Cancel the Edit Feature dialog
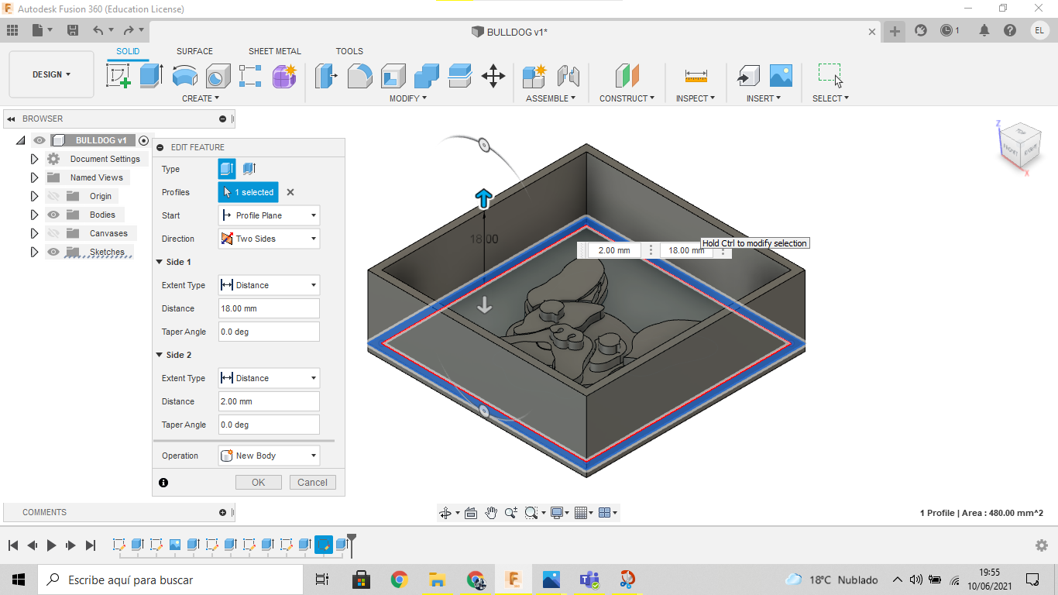This screenshot has width=1058, height=595. pyautogui.click(x=313, y=482)
